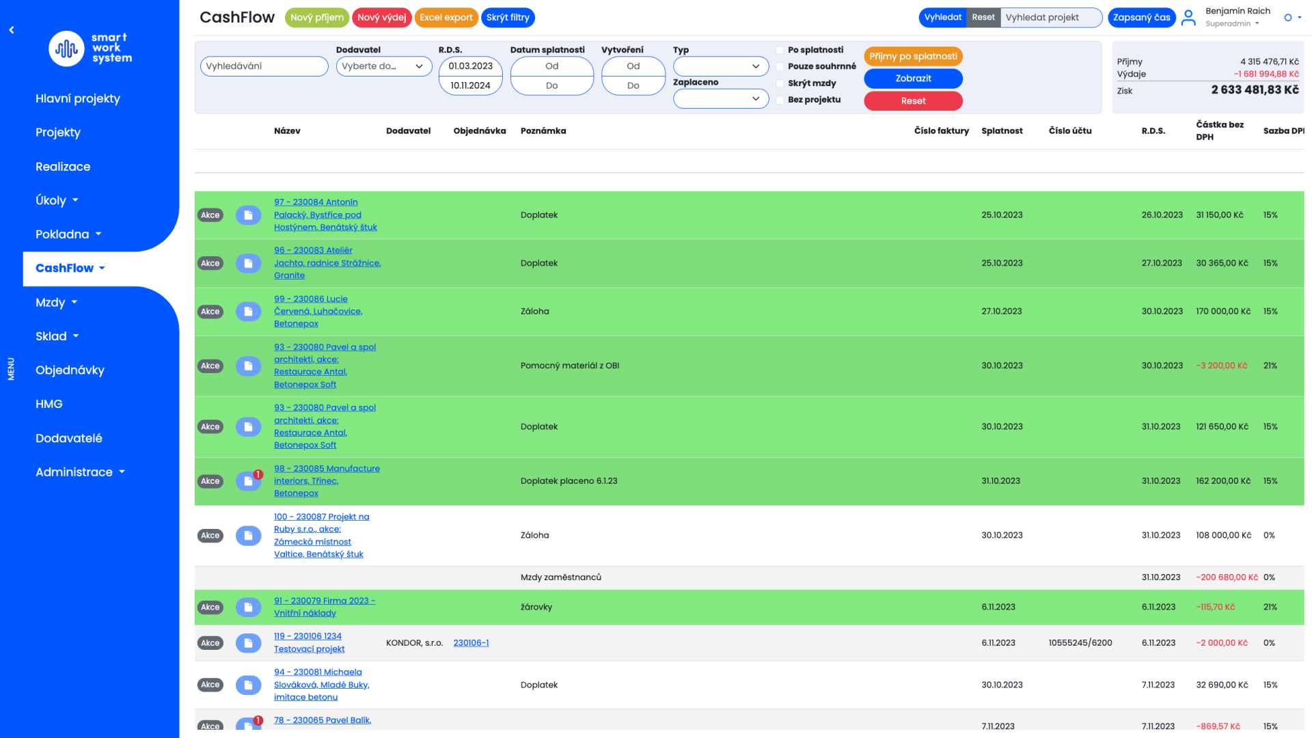Open the Zaplaceno dropdown

coord(720,98)
